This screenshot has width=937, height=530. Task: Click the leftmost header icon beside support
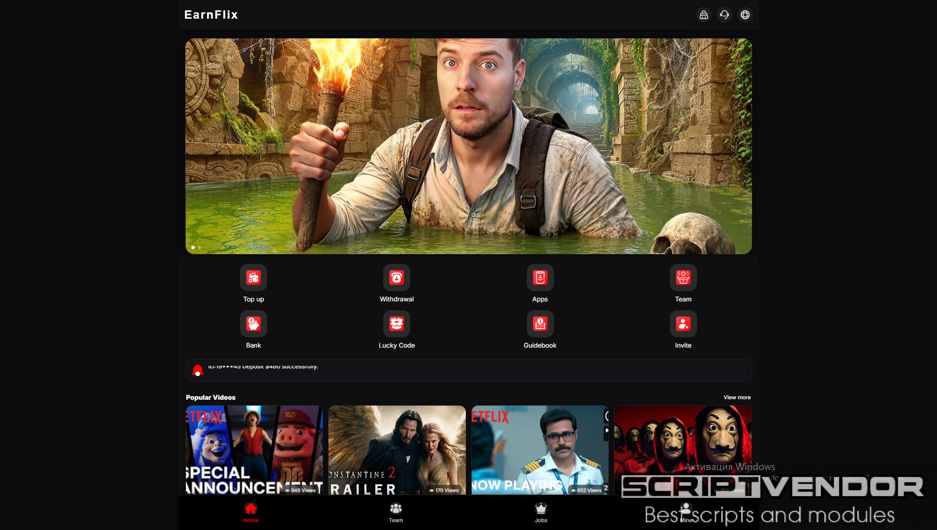pyautogui.click(x=703, y=15)
